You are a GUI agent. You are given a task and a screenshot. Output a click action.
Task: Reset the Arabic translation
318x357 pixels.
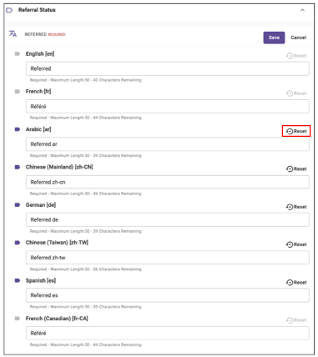click(x=296, y=131)
